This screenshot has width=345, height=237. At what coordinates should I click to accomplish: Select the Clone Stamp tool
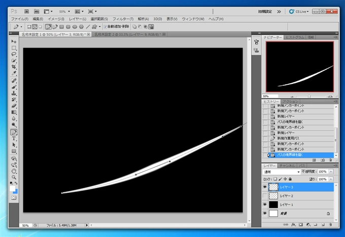click(x=14, y=93)
